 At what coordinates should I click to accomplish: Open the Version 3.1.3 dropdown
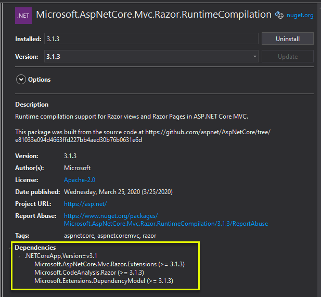tap(151, 57)
